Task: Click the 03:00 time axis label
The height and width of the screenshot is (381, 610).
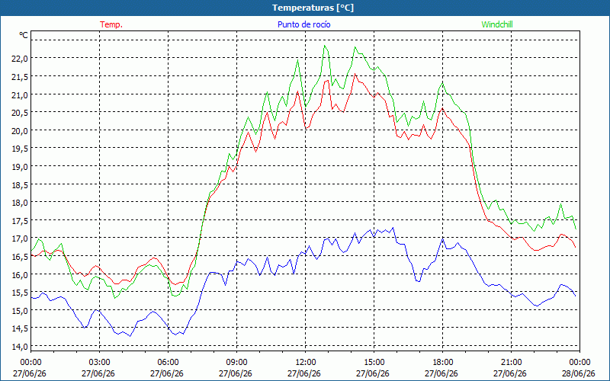Action: (100, 363)
